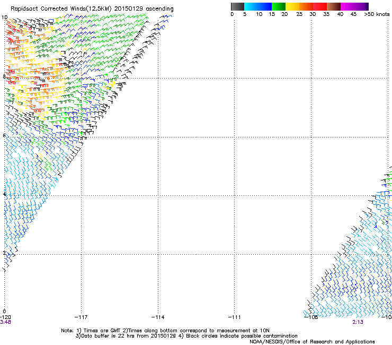Viewport: 392px width, 345px height.
Task: Click the magenta 40–45 knots legend swatch
Action: tap(348, 6)
